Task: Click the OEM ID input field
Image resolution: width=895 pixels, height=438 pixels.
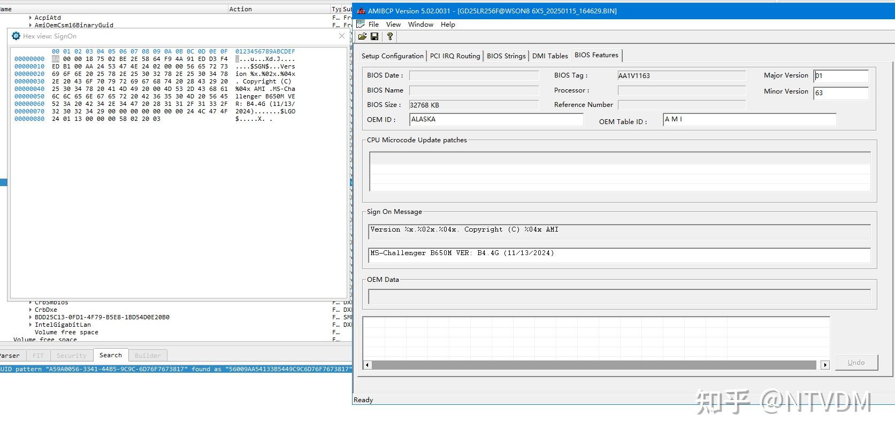Action: pos(496,119)
